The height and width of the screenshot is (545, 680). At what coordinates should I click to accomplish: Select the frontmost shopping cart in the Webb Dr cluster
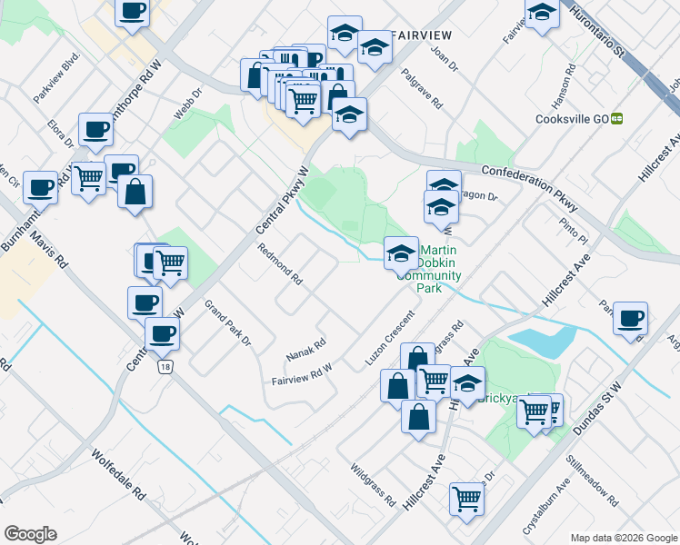point(303,103)
